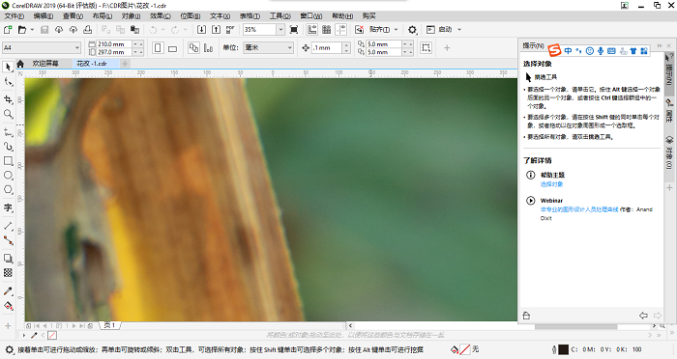677x359 pixels.
Task: Switch page to landscape orientation
Action: [173, 48]
